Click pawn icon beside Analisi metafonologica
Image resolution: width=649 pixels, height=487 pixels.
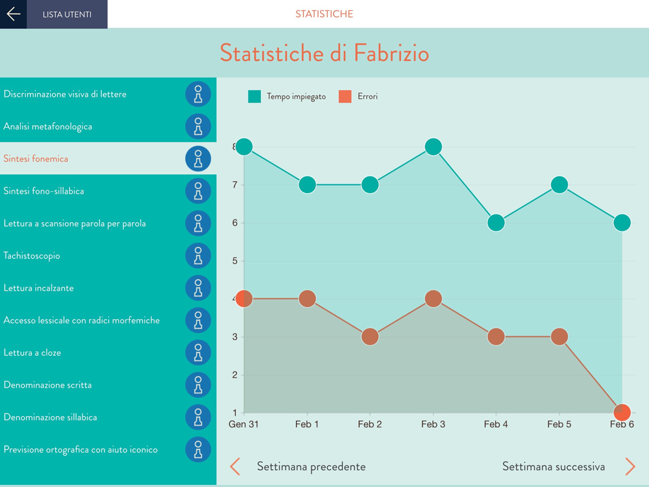click(198, 127)
